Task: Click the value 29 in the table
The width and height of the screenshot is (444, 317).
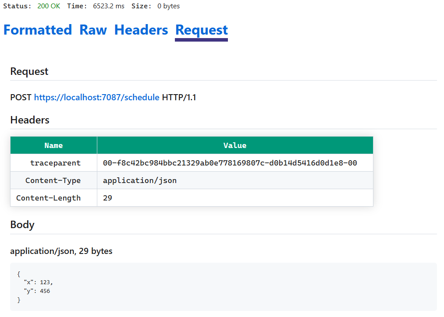Action: [106, 197]
